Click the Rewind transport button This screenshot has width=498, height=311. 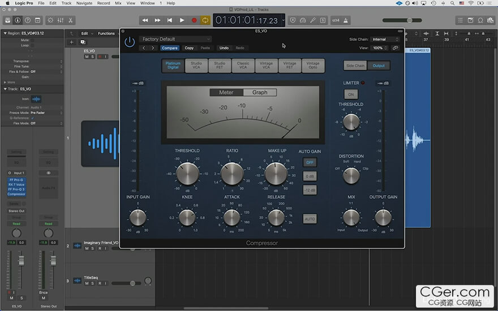click(x=145, y=20)
